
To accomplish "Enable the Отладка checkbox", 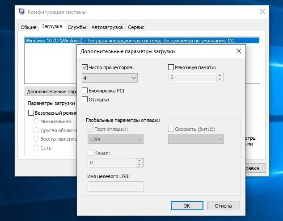I will (84, 99).
